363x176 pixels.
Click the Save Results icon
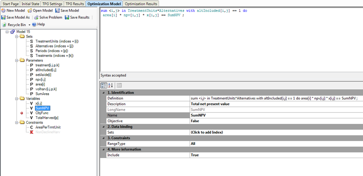click(67, 18)
